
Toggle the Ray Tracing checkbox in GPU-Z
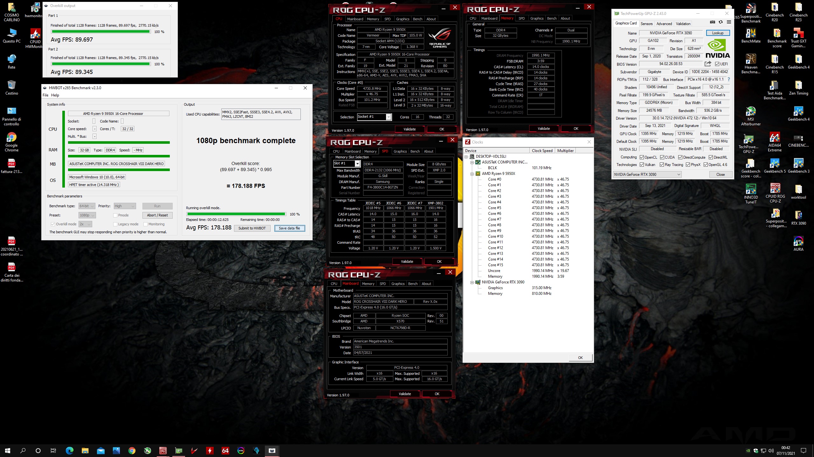pos(662,164)
